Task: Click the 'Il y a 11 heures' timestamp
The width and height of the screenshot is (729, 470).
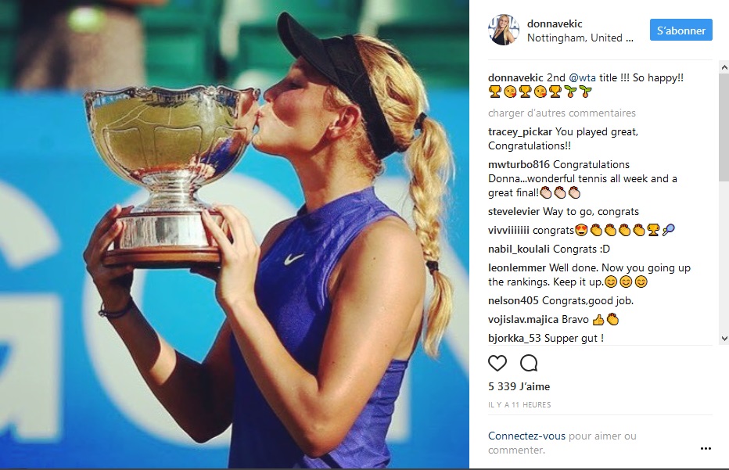Action: [519, 405]
